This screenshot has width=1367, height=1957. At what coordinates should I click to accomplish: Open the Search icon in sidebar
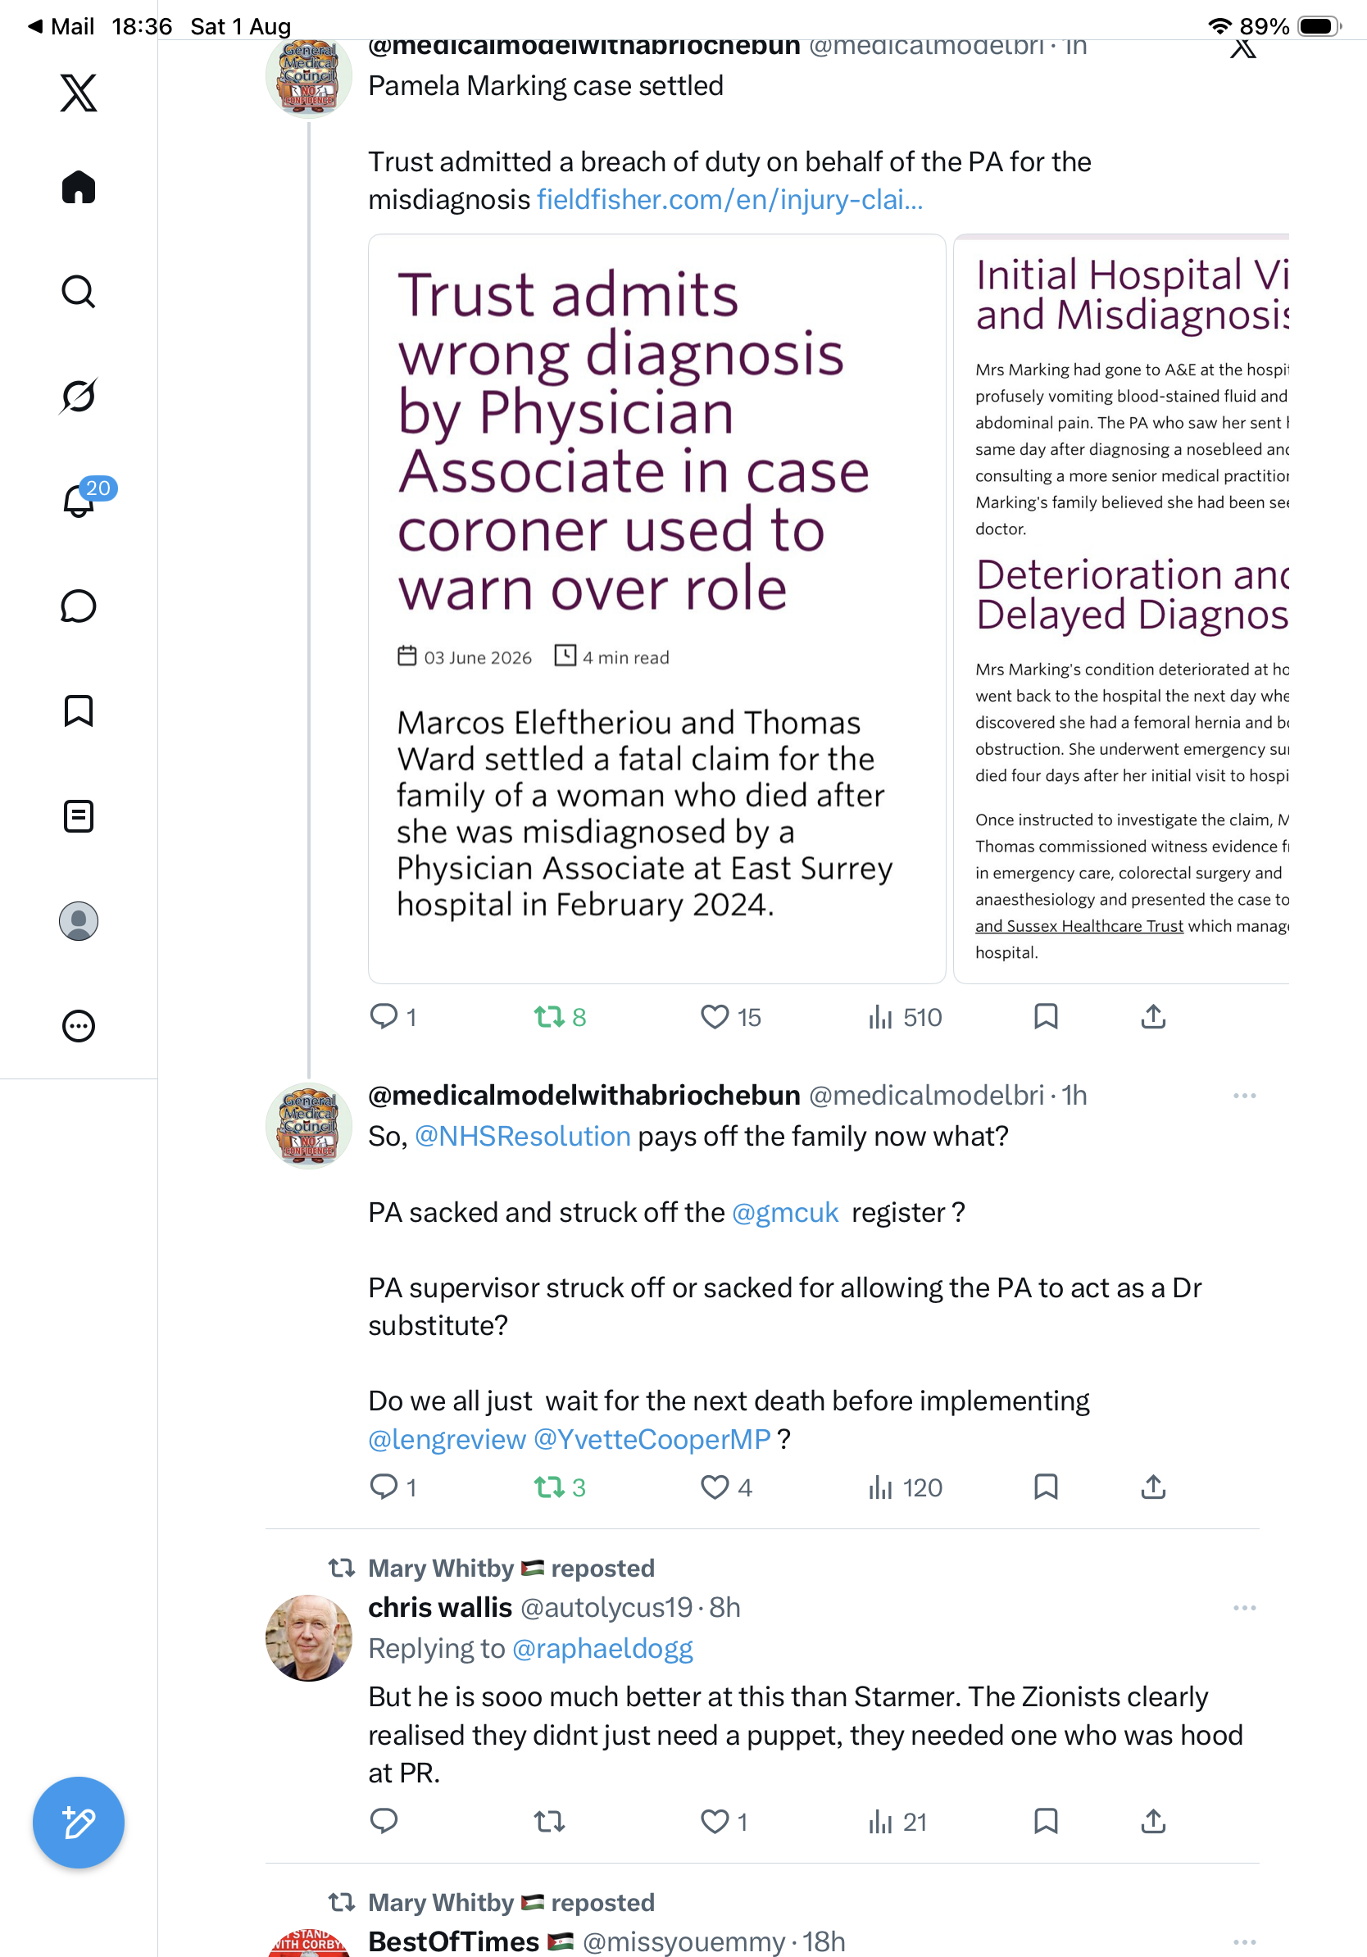point(79,292)
